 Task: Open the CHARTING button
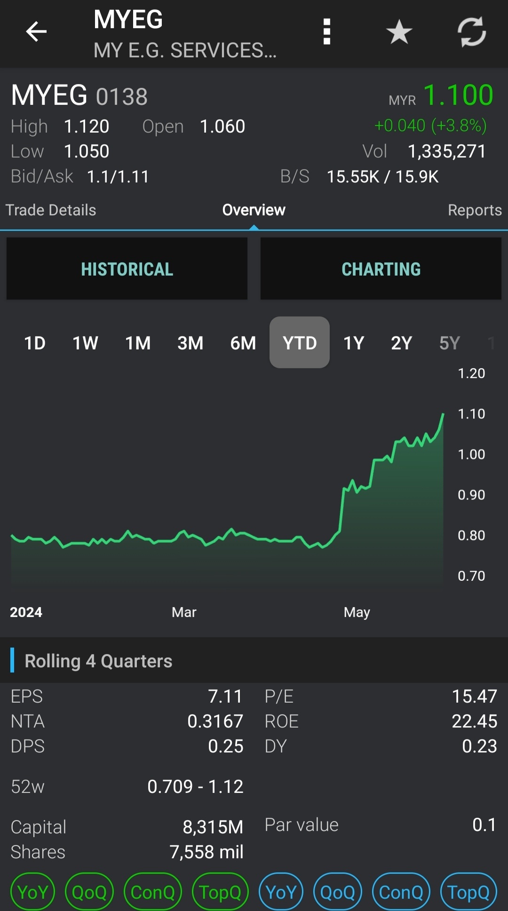(381, 269)
